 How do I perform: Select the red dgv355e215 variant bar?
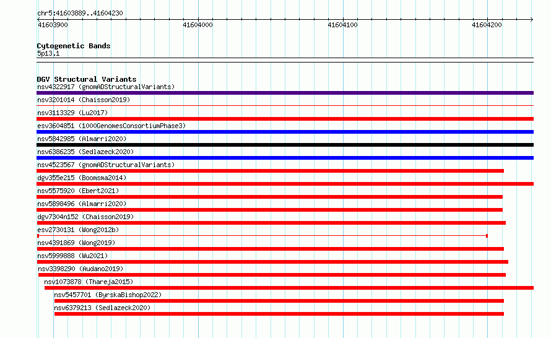coord(285,184)
